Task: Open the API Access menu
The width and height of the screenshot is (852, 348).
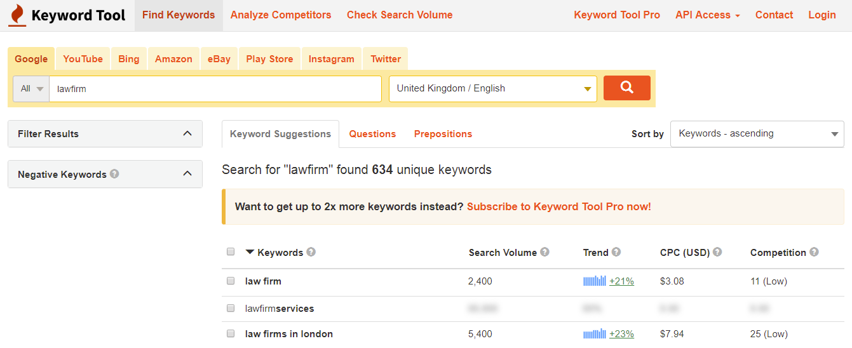Action: pyautogui.click(x=707, y=15)
